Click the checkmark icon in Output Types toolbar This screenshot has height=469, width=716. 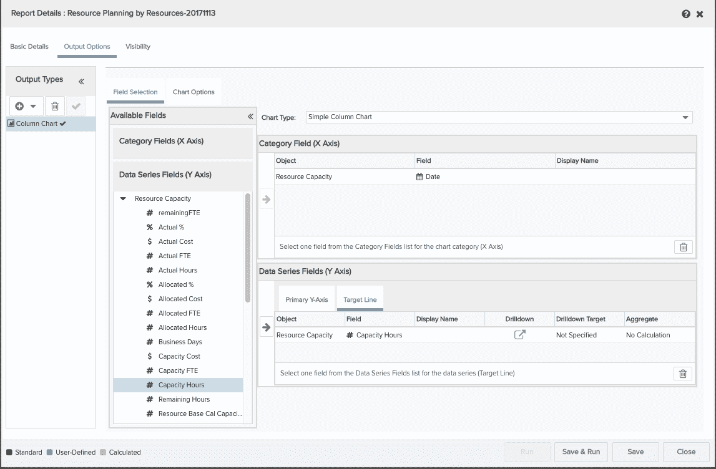pos(76,106)
